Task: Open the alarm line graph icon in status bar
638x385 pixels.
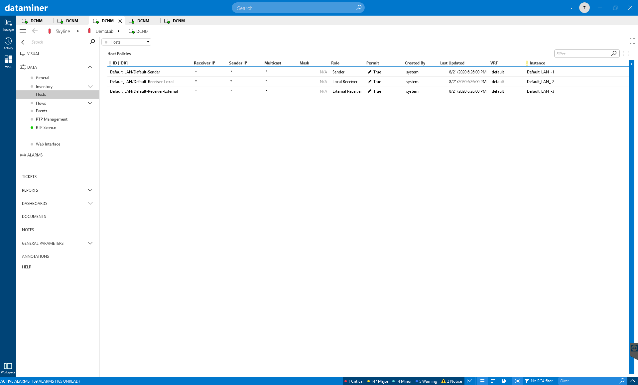Action: 470,381
